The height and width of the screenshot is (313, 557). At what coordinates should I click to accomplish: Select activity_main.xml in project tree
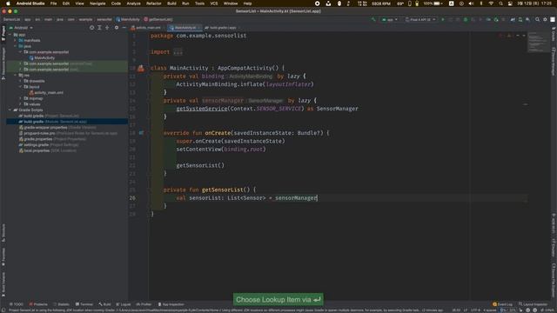coord(46,93)
